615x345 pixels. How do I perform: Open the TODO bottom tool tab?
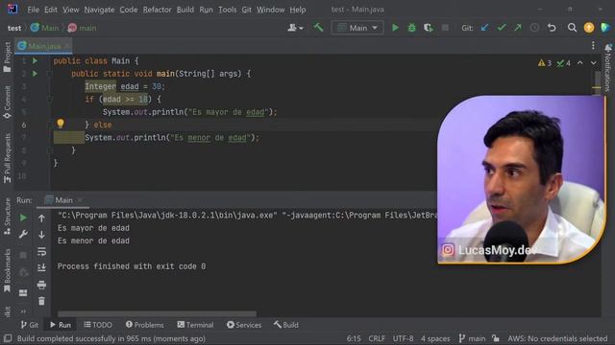point(98,325)
